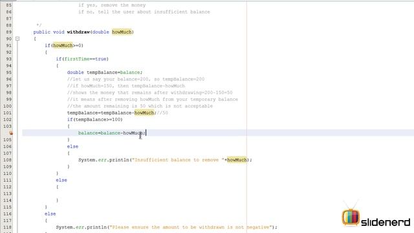Click comment 'if howMuch=150, then tempBalance-howMuch'
414x233 pixels.
coord(126,86)
